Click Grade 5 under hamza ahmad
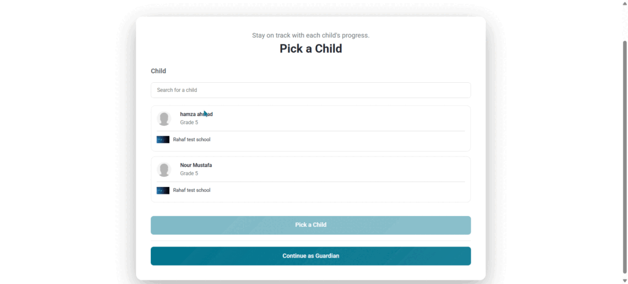The height and width of the screenshot is (284, 628). pyautogui.click(x=189, y=123)
